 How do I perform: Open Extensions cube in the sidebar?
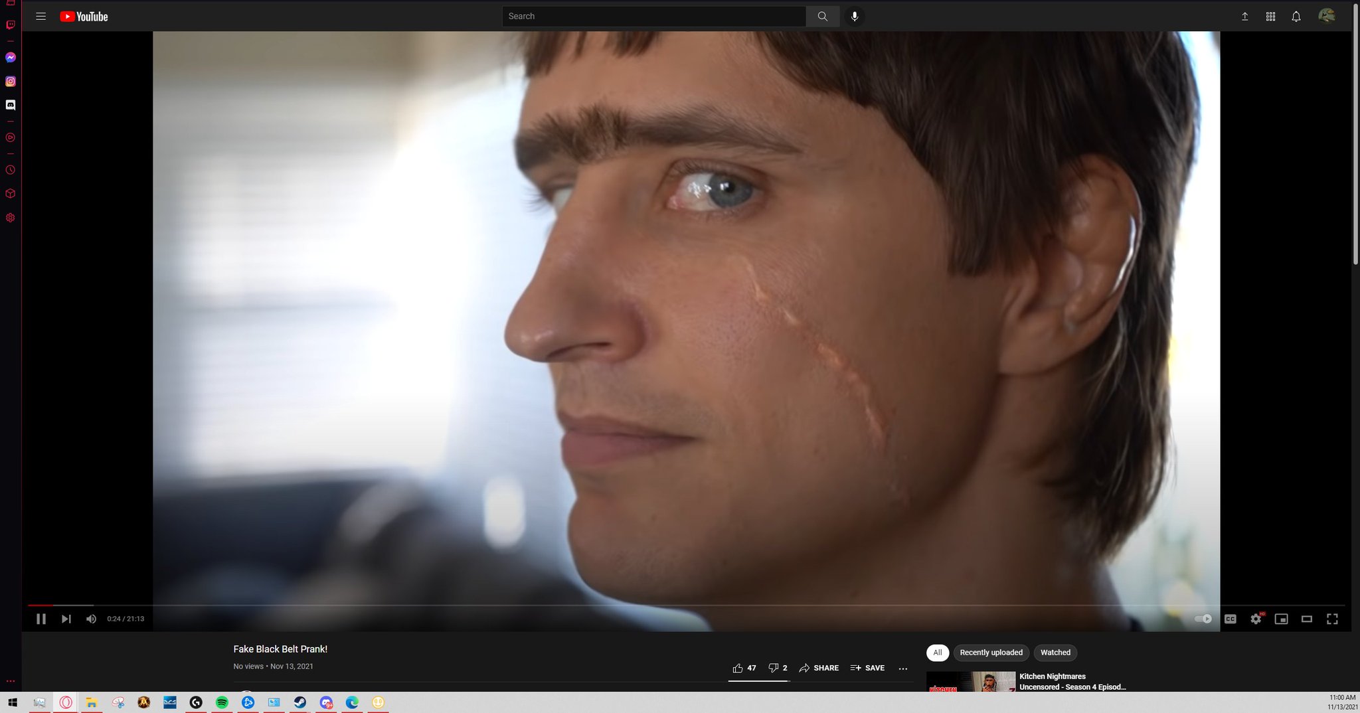click(11, 194)
